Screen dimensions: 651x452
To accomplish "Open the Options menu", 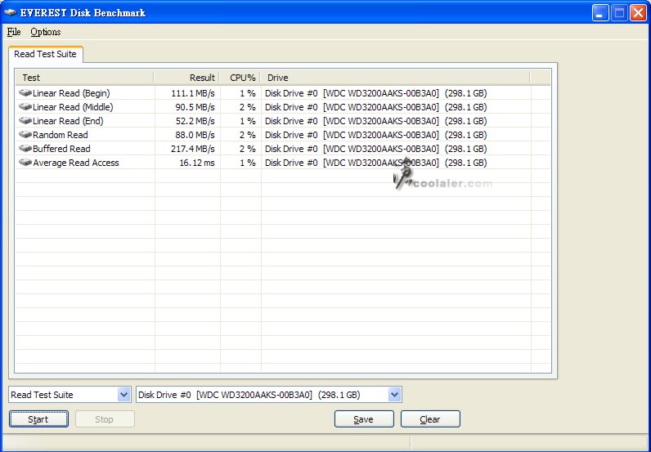I will point(46,32).
